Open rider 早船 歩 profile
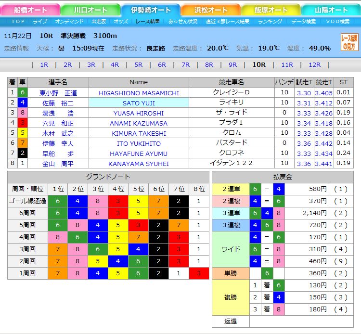This screenshot has width=361, height=334. click(x=58, y=154)
